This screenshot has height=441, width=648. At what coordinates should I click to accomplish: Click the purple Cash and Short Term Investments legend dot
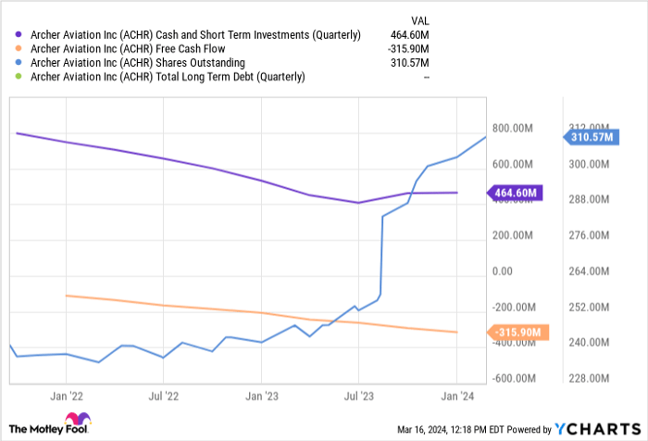pos(20,35)
